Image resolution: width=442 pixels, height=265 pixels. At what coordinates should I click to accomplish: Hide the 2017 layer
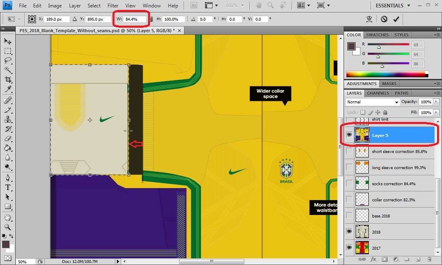(x=349, y=248)
